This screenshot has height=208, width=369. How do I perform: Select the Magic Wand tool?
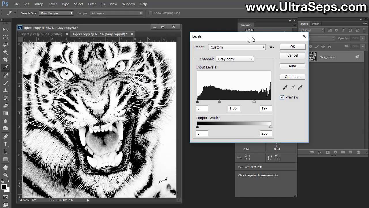click(5, 52)
